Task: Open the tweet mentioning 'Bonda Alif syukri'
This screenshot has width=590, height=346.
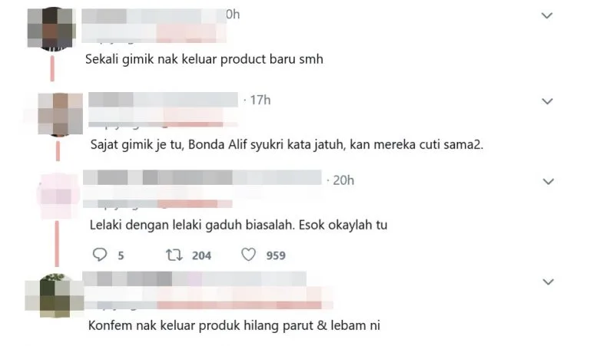Action: tap(287, 145)
